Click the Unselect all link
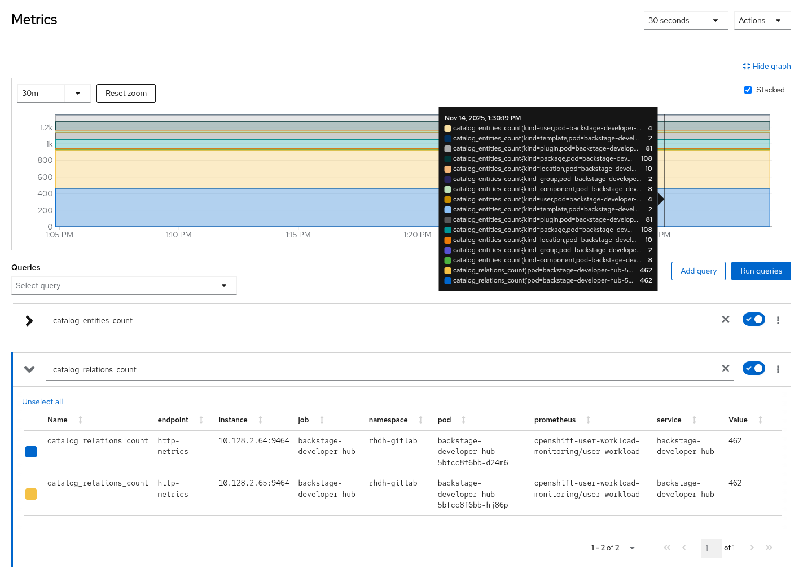799x582 pixels. click(42, 402)
